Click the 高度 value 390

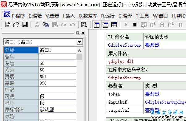point(58,83)
